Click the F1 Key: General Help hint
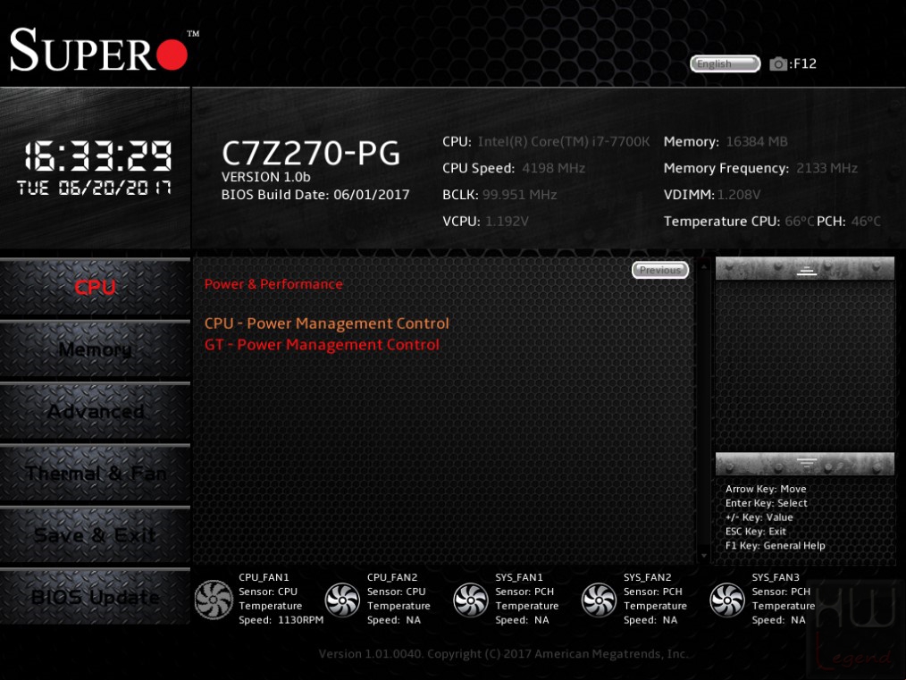Screen dimensions: 906x680 click(775, 545)
